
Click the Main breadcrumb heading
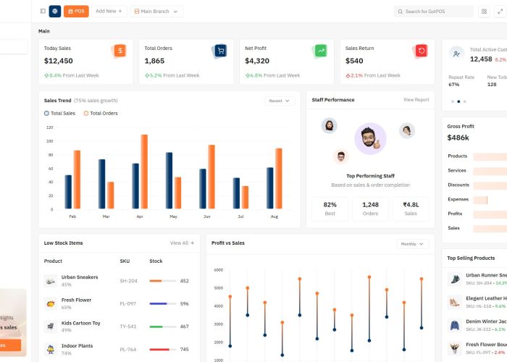coord(44,31)
